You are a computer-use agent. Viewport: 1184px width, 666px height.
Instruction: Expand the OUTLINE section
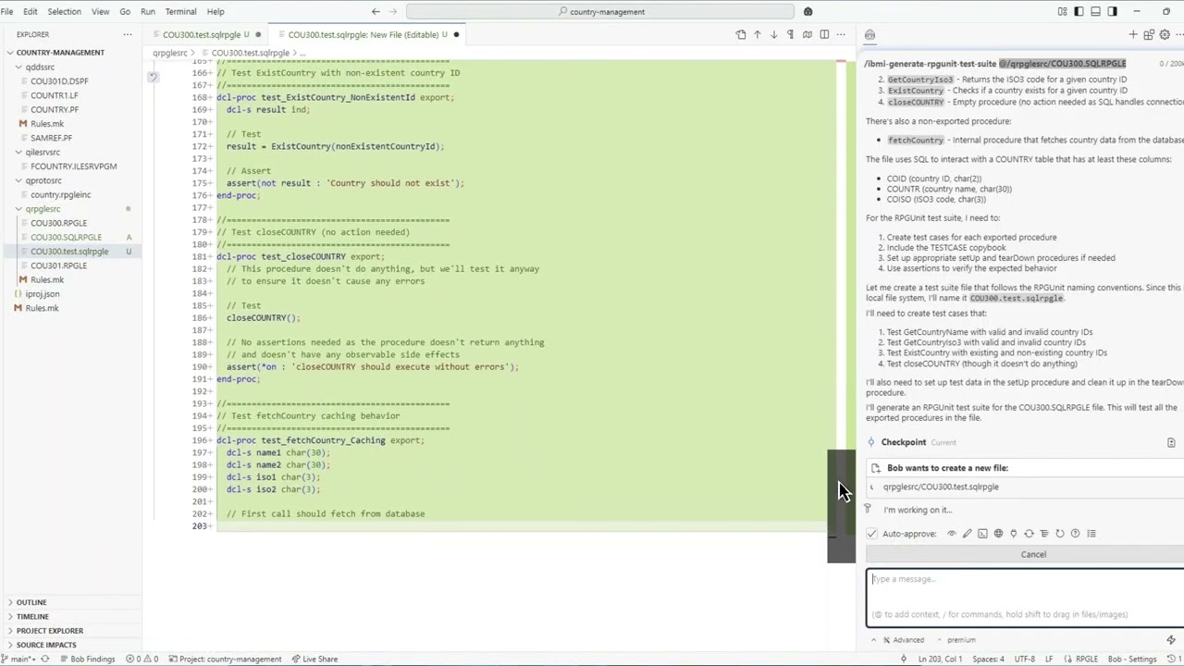point(31,602)
